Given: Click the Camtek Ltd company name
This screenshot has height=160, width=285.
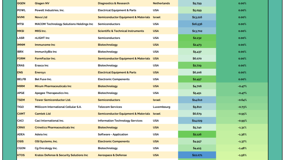Looking at the screenshot, I should (x=43, y=113).
